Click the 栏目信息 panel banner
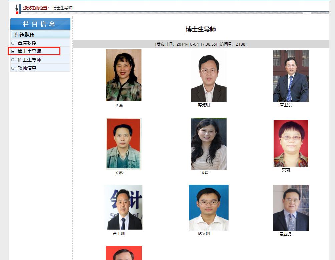 click(40, 24)
